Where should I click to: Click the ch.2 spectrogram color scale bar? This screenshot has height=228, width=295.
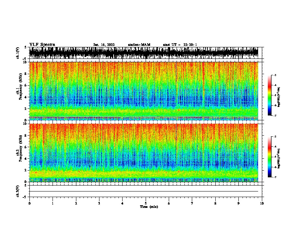pos(270,157)
